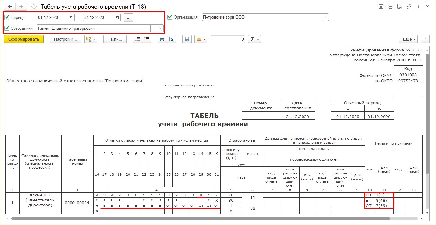Image resolution: width=436 pixels, height=225 pixels.
Task: Open the sigma sum function dropdown
Action: [255, 39]
